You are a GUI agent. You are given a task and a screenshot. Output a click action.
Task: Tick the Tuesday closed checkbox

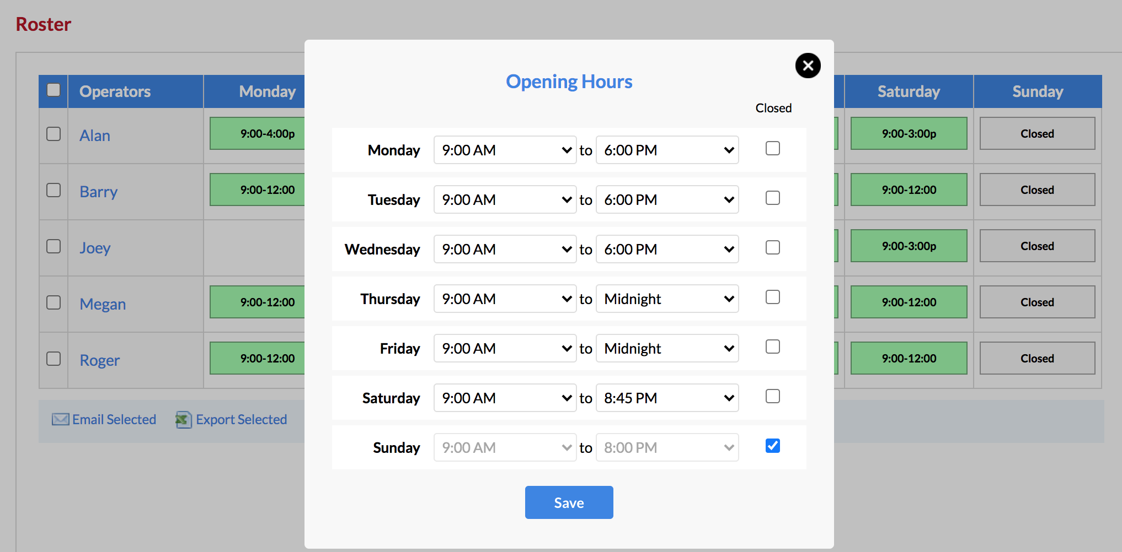(x=773, y=198)
